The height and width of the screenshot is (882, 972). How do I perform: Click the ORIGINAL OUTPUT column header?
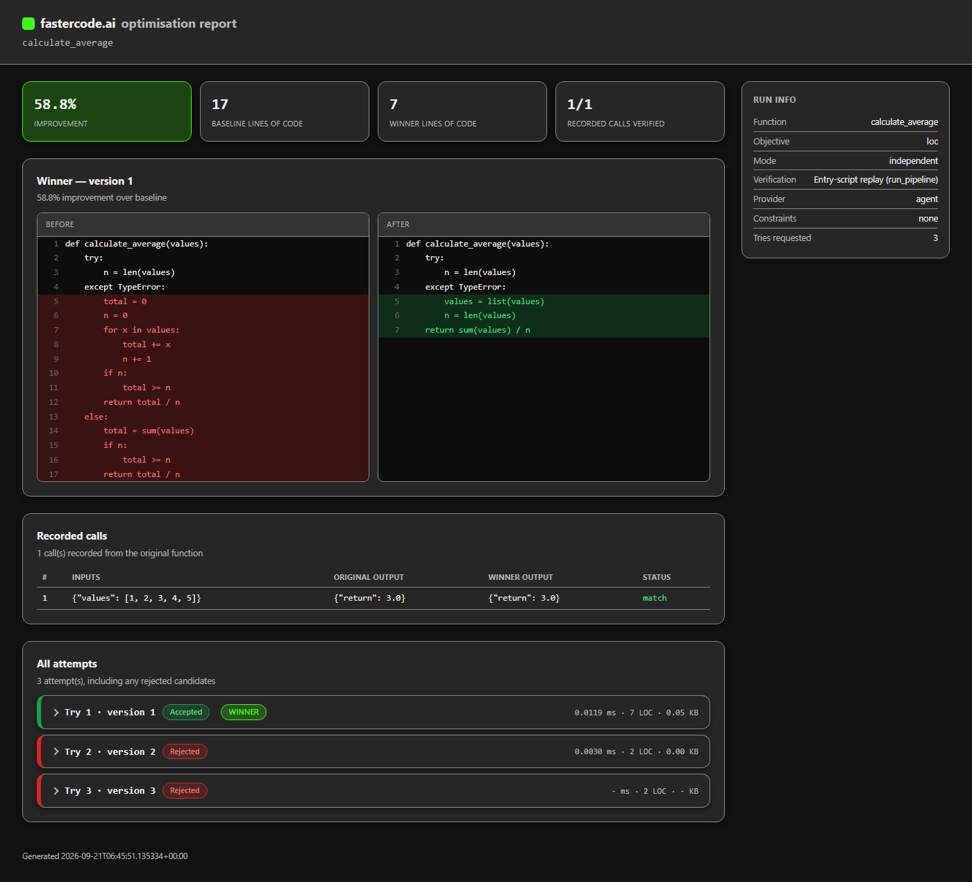[369, 577]
